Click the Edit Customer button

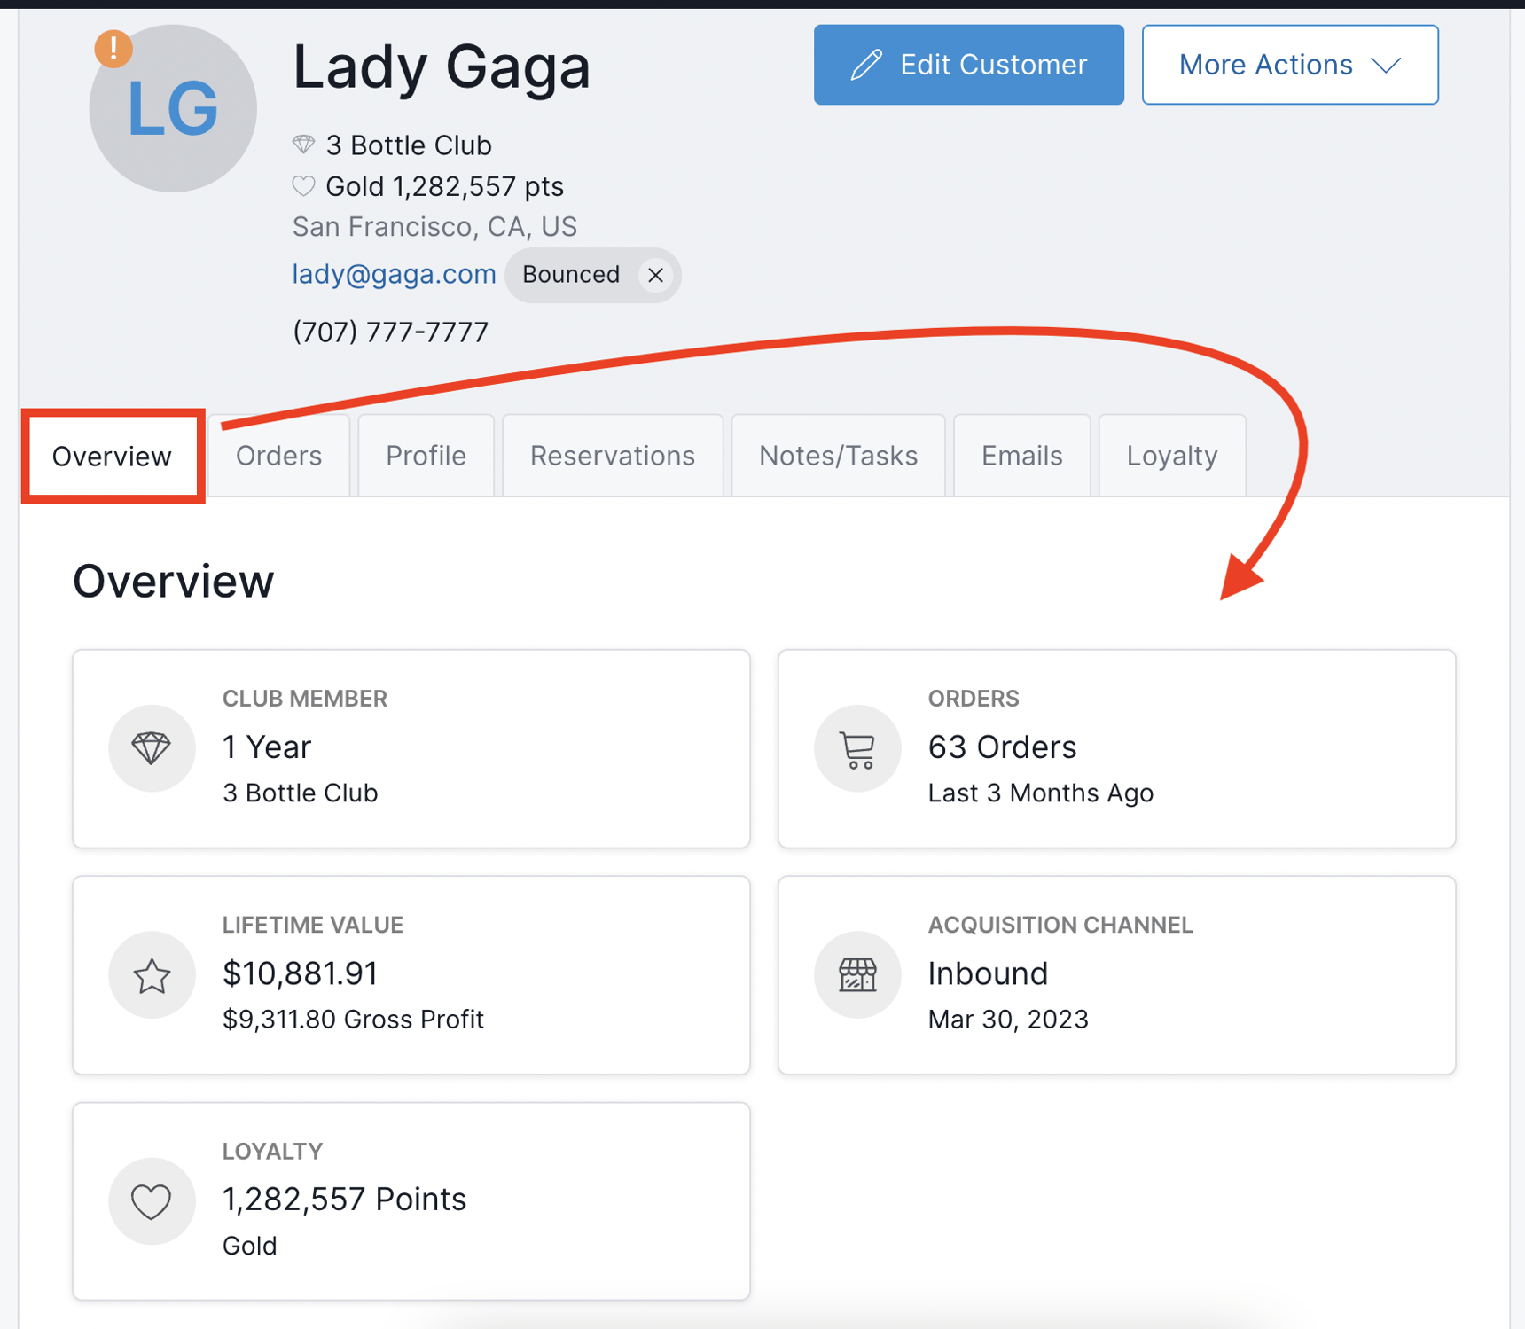(x=968, y=64)
